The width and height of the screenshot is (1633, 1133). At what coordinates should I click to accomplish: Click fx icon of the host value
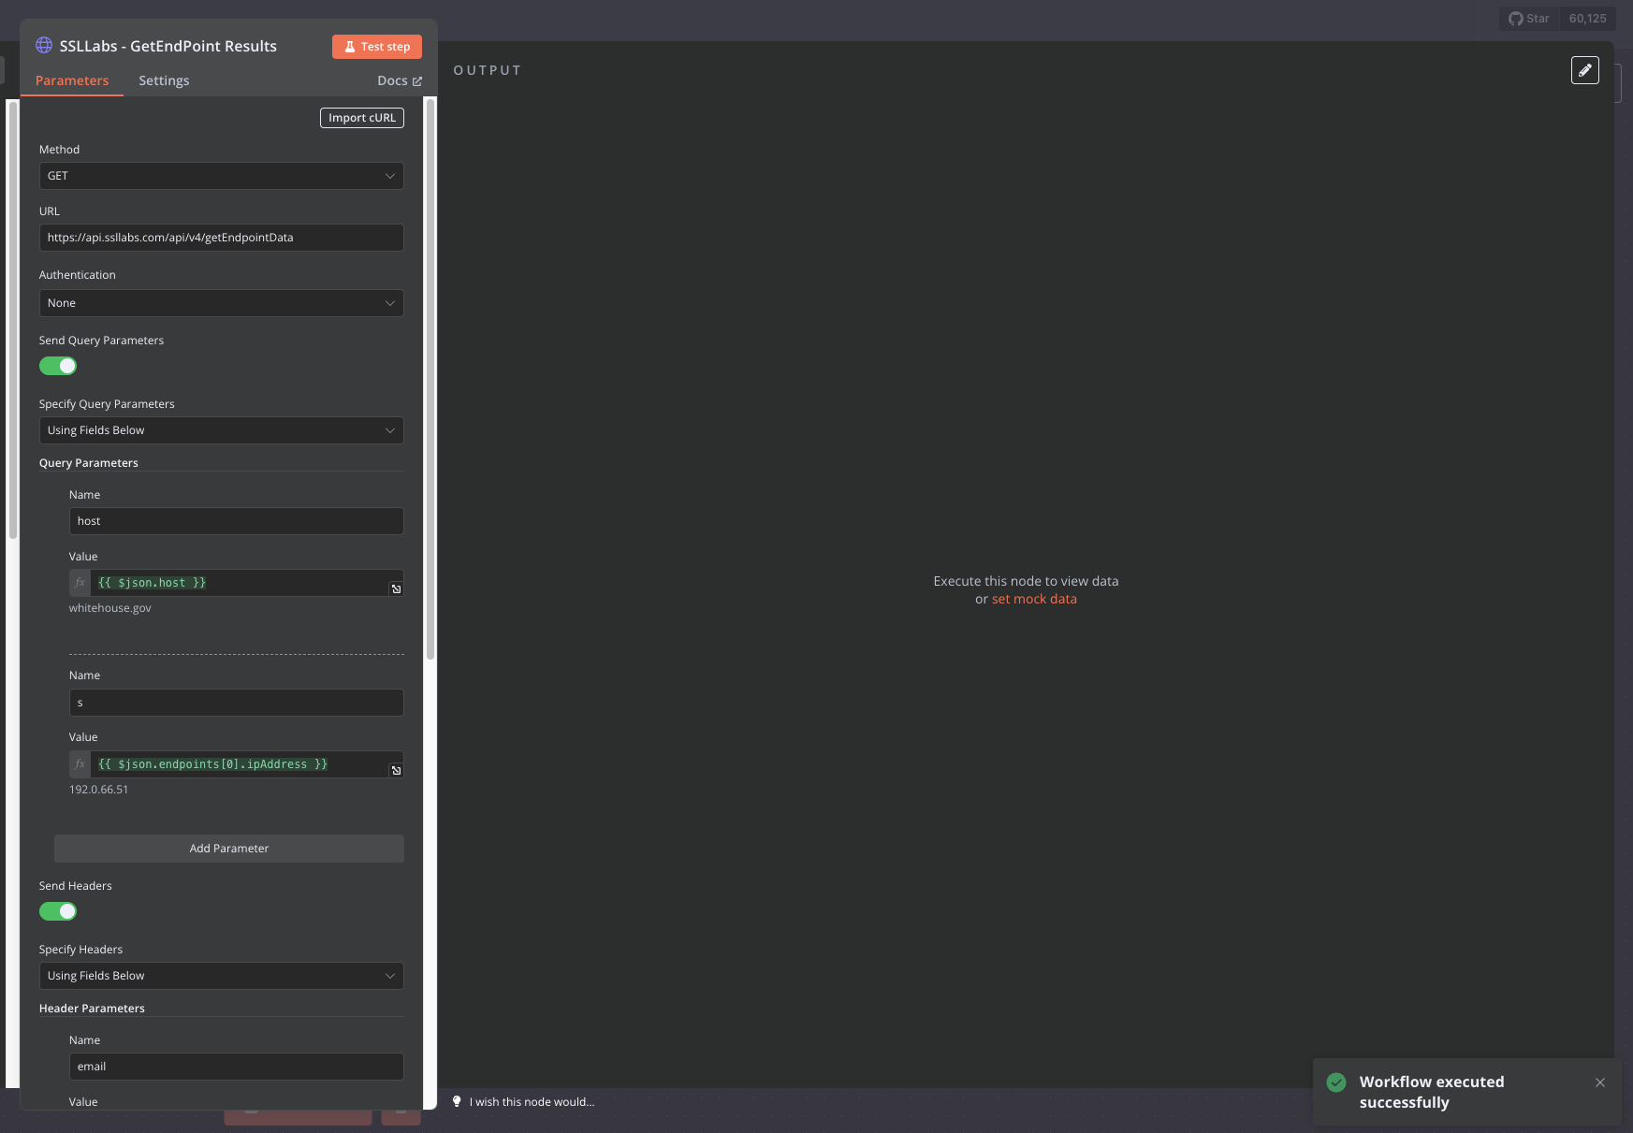pyautogui.click(x=80, y=583)
